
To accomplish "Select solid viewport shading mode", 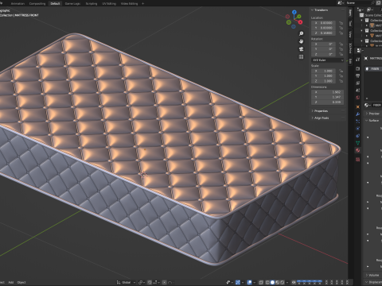I will 272,282.
